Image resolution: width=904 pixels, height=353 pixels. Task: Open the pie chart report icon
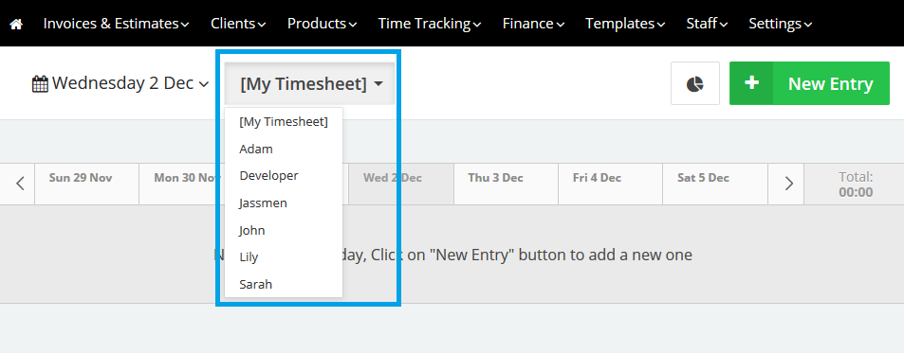point(695,83)
